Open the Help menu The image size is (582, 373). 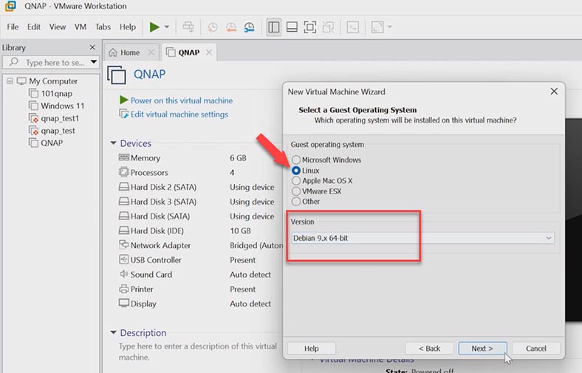127,27
